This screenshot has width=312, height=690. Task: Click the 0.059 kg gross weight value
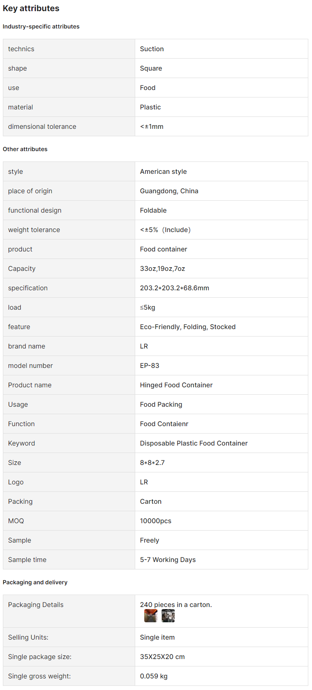coord(153,676)
